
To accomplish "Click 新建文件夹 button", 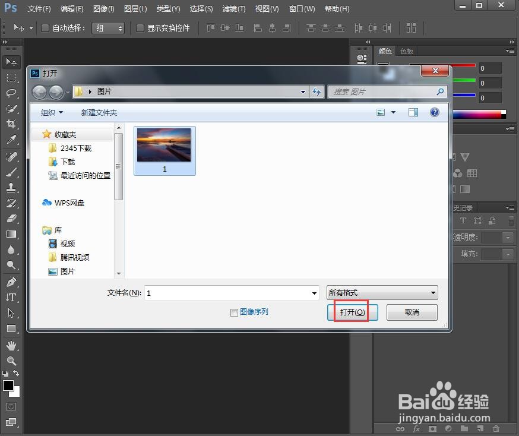I will [x=99, y=112].
